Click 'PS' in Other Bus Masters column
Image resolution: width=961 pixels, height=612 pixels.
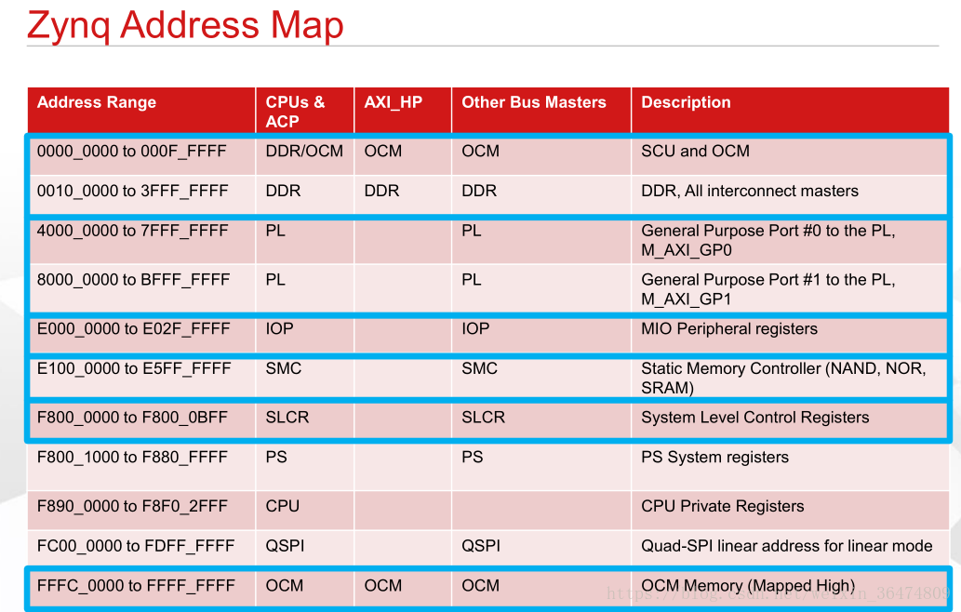[x=472, y=458]
